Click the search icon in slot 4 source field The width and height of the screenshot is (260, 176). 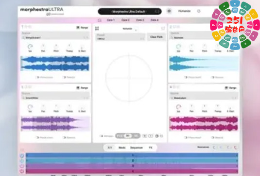pos(172,98)
